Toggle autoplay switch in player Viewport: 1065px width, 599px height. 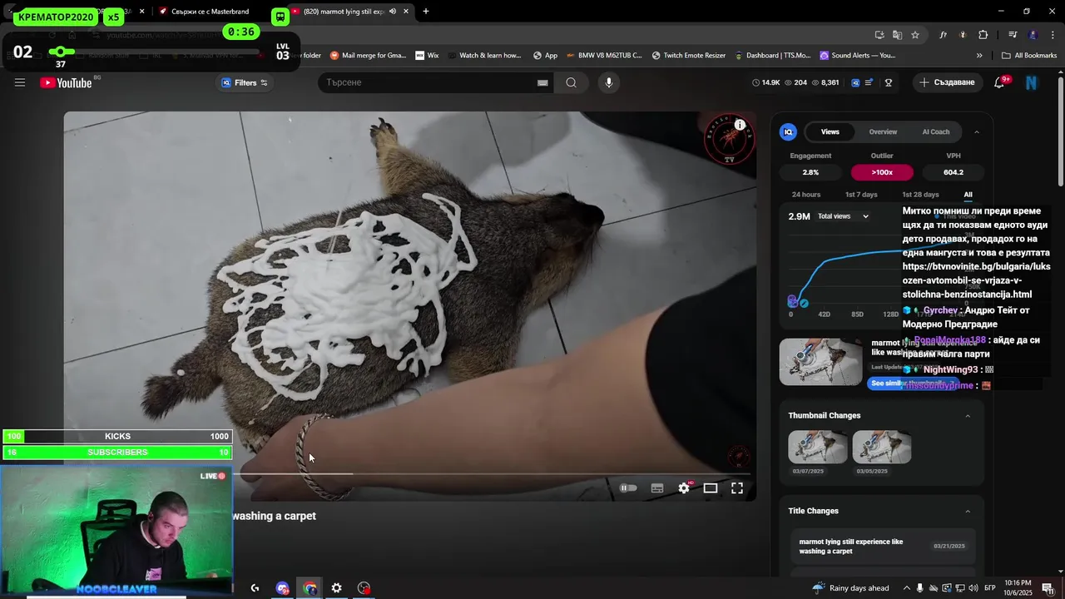628,488
